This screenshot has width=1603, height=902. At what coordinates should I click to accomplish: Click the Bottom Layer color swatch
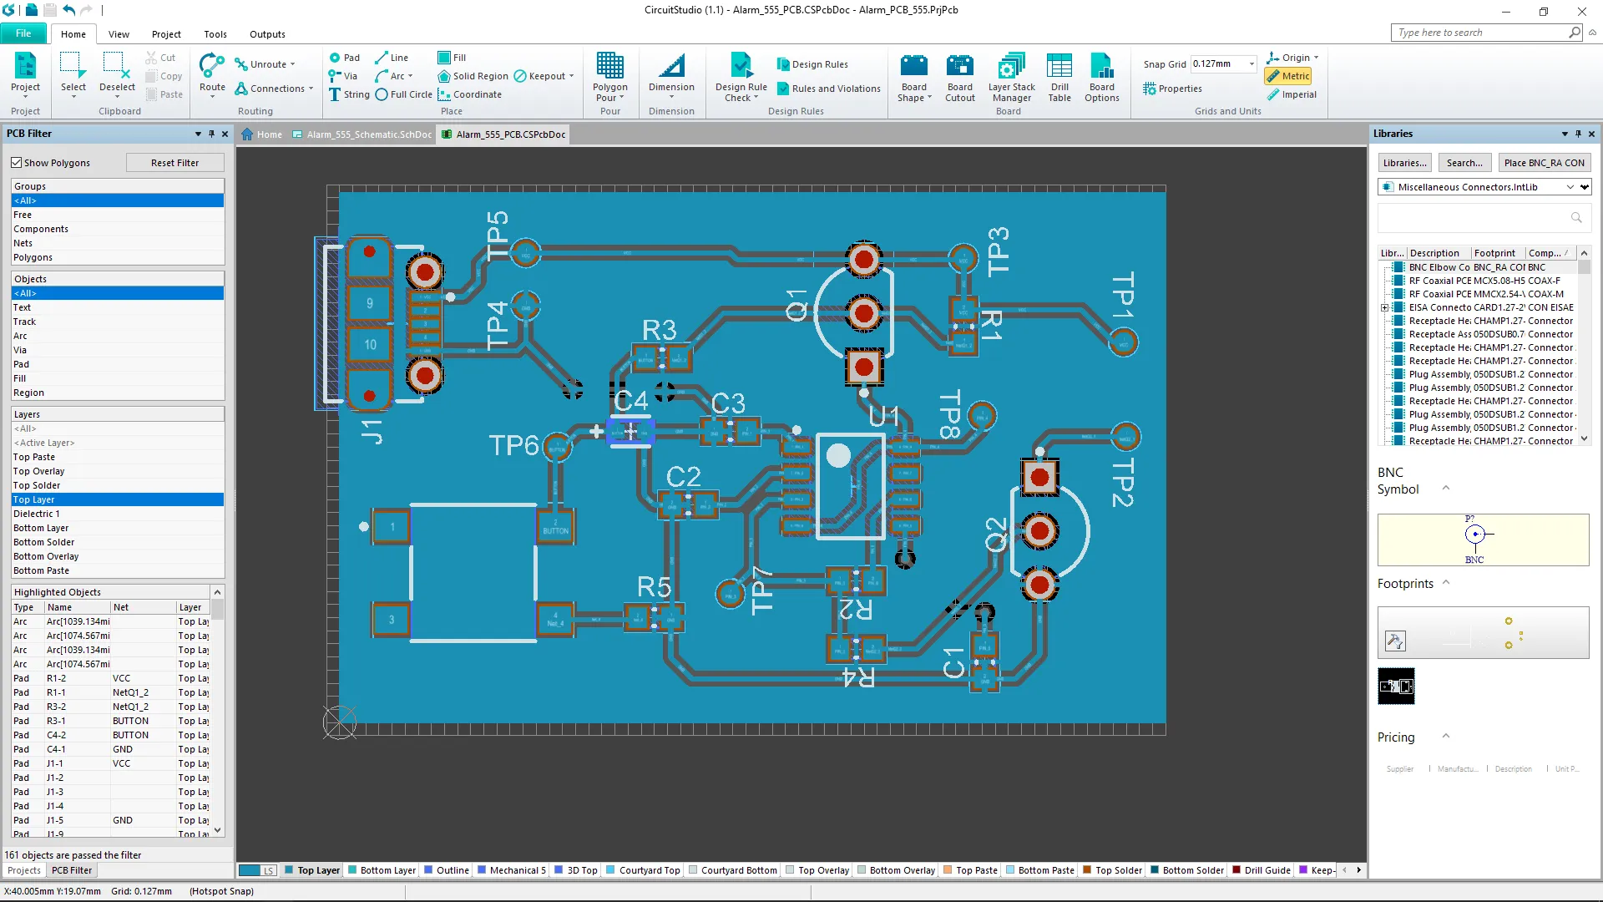pos(352,870)
